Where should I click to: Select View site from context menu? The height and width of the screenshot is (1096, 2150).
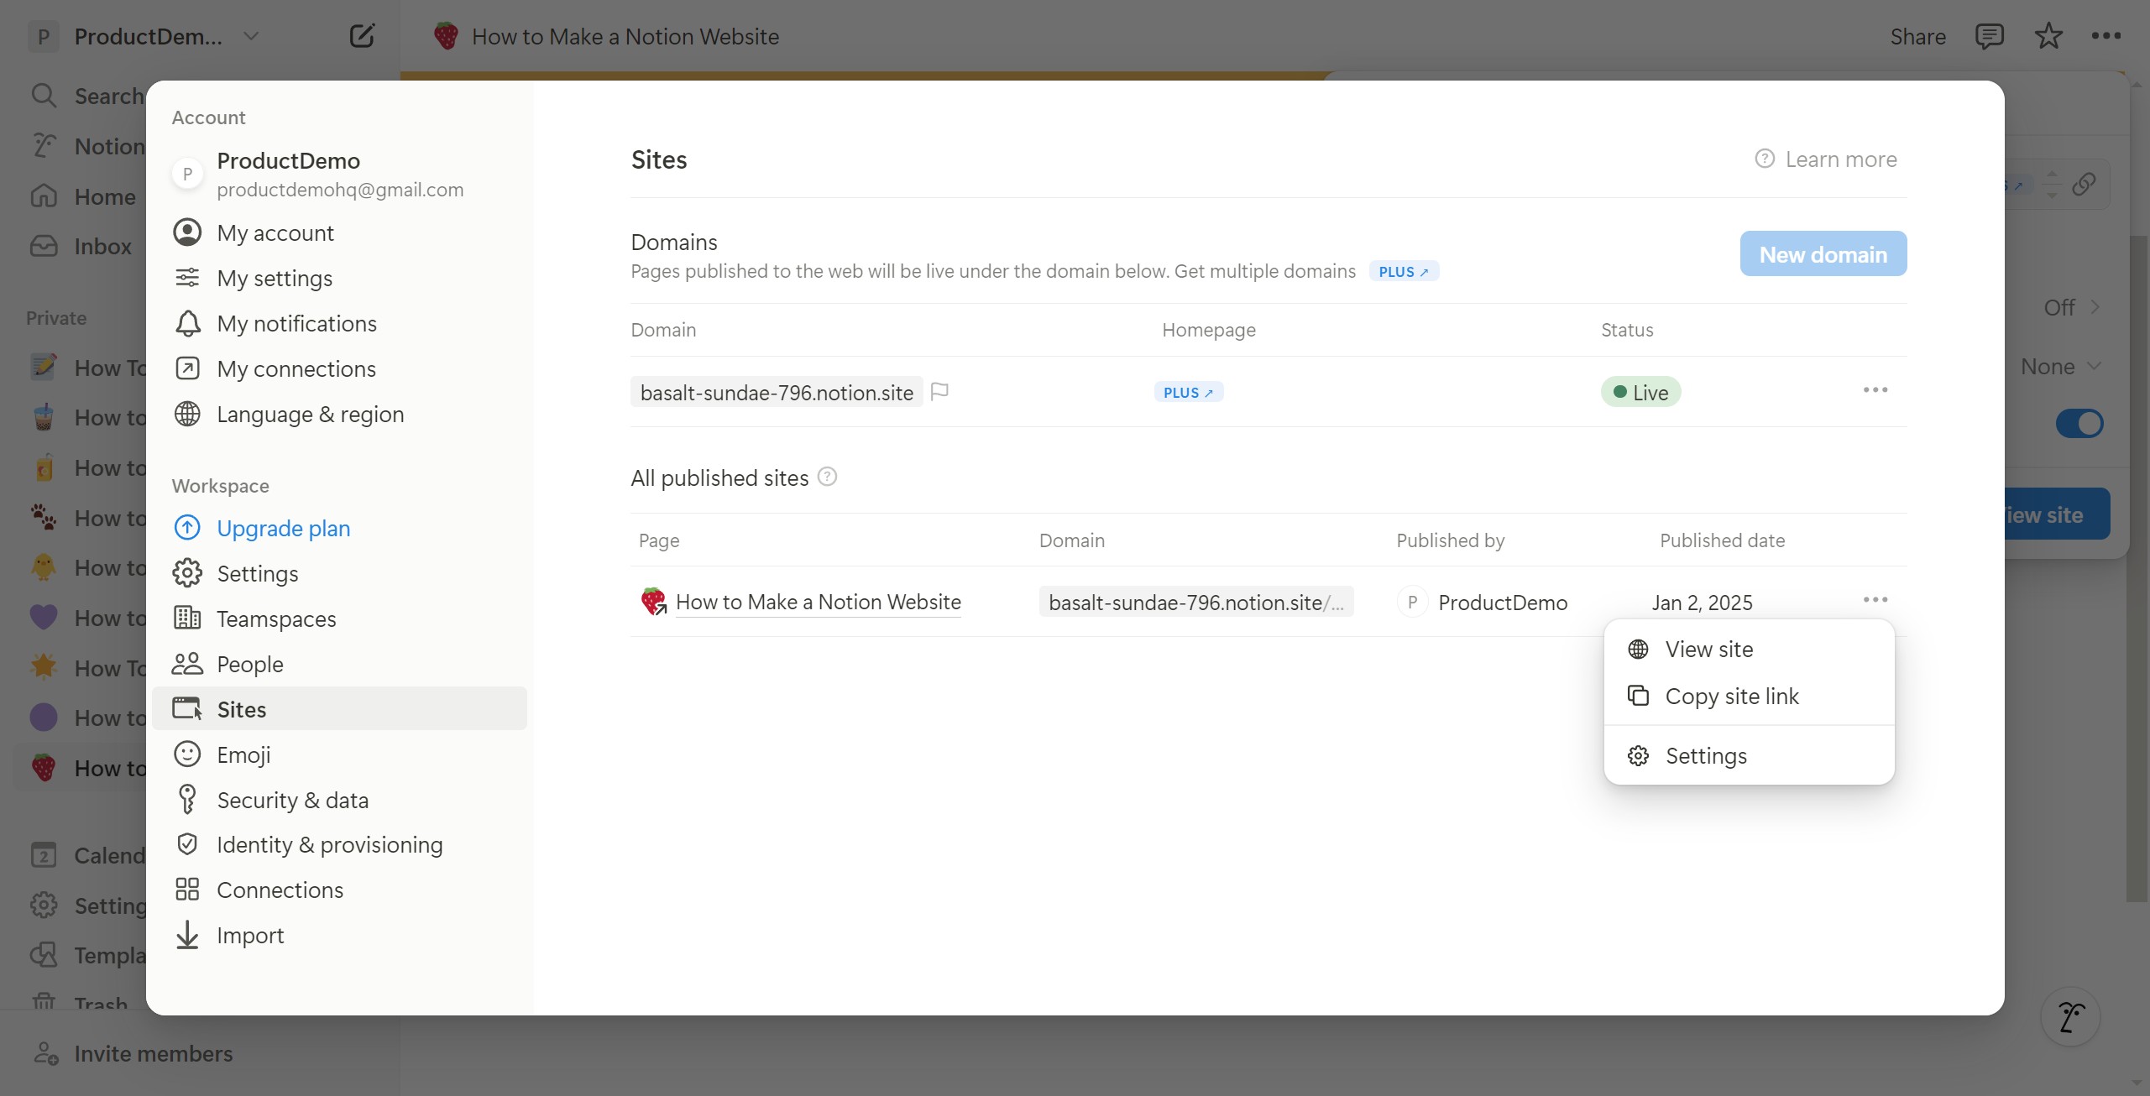click(x=1708, y=649)
